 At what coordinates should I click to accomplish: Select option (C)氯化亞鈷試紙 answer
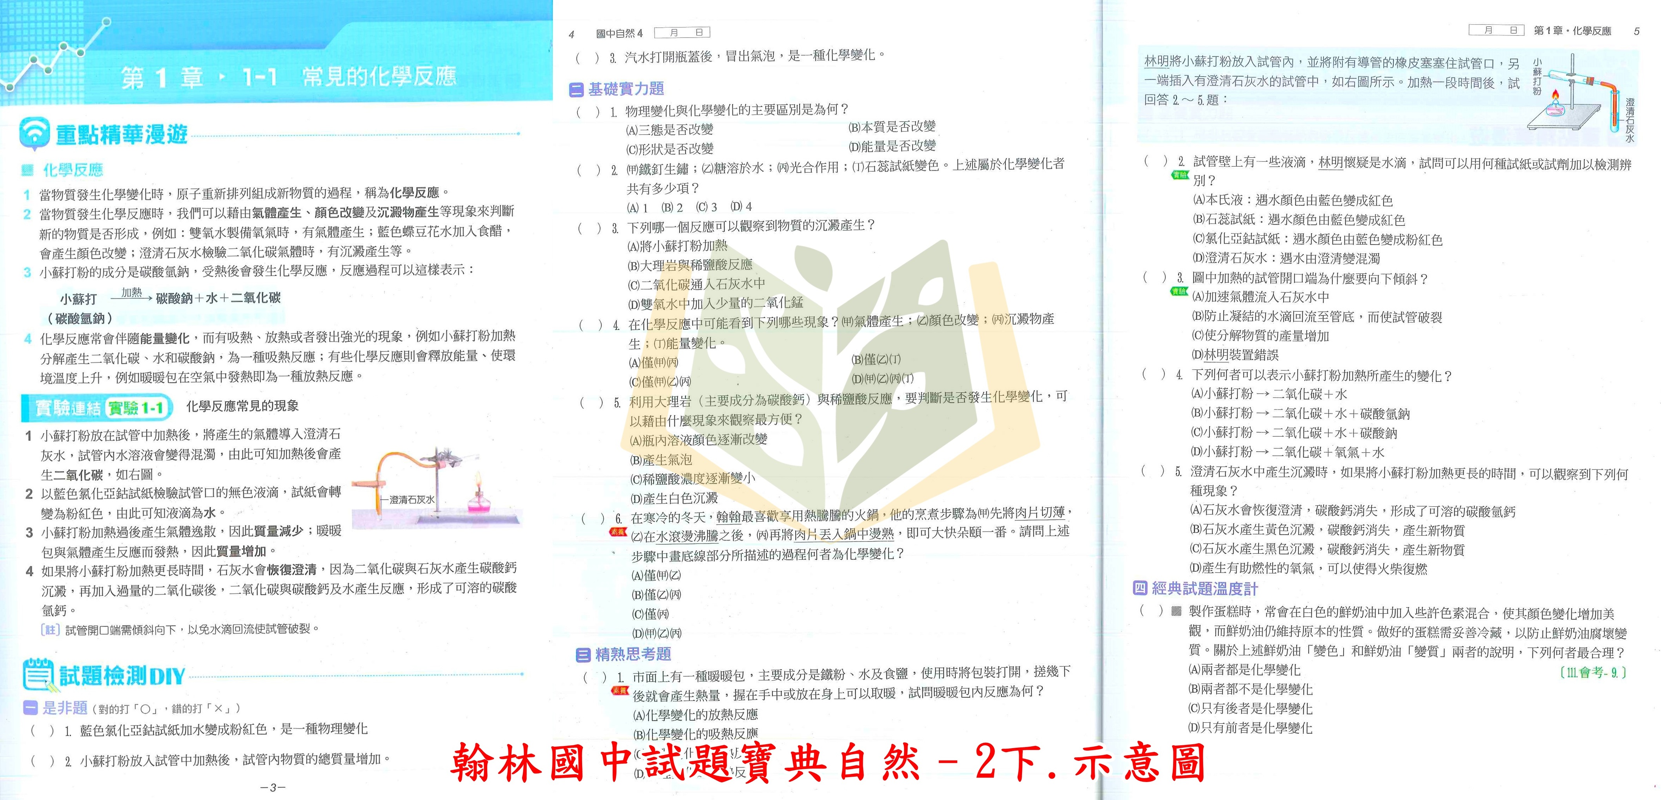click(1317, 240)
